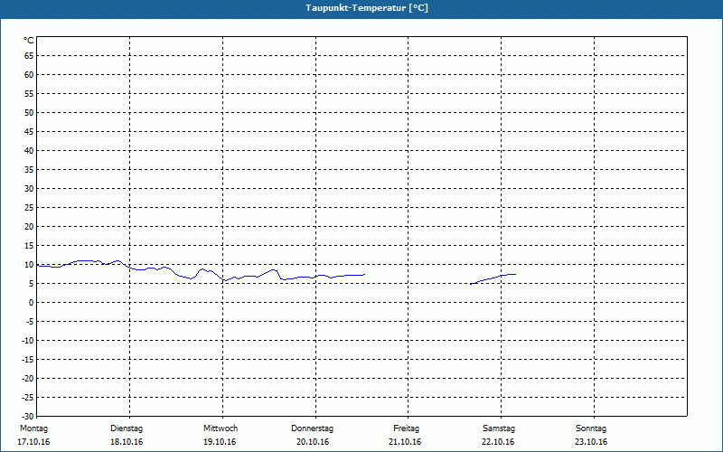The image size is (723, 452).
Task: Click the Montag day label
Action: 33,428
